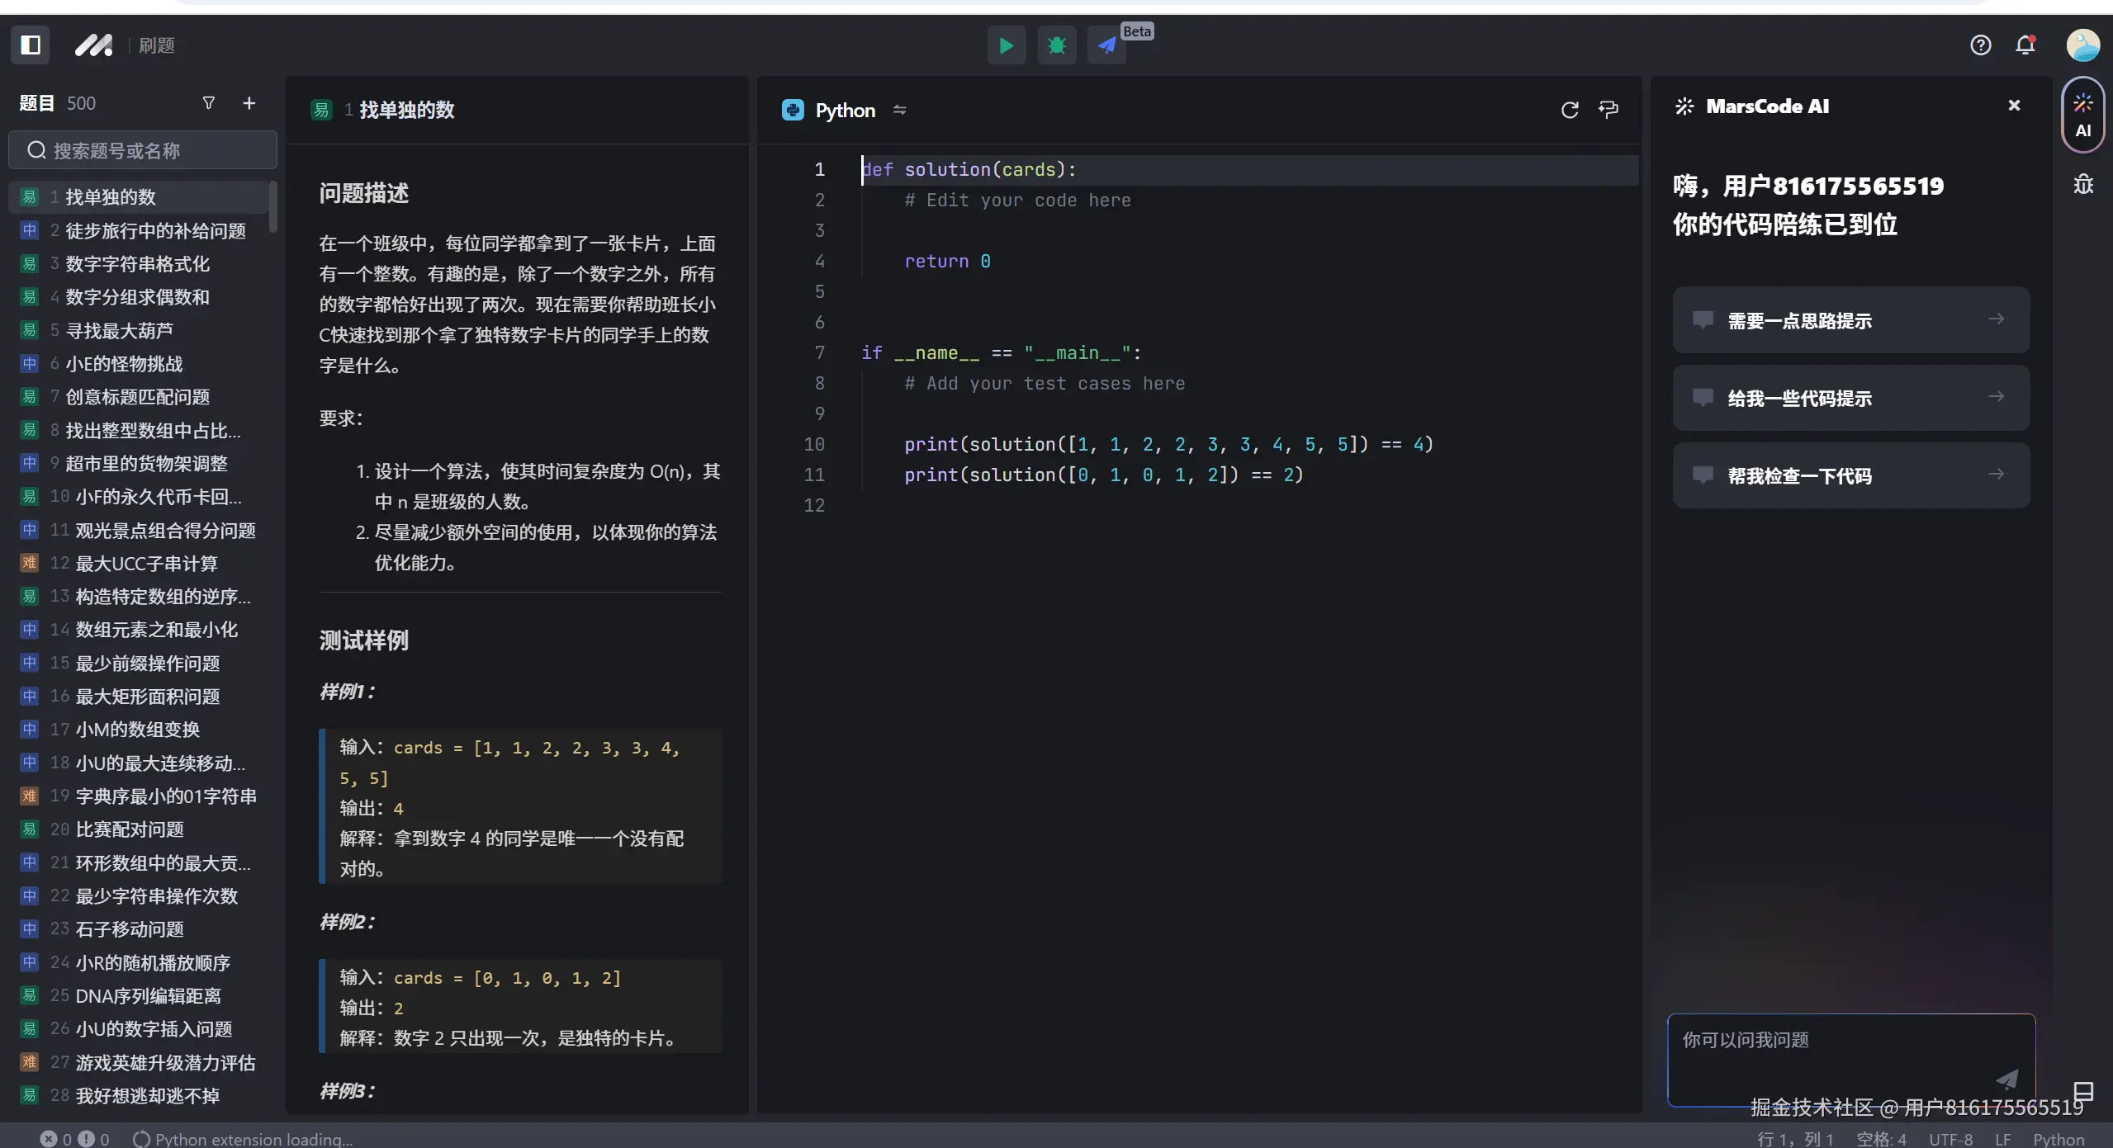The image size is (2113, 1148).
Task: Switch language via Python swap arrows
Action: coord(900,110)
